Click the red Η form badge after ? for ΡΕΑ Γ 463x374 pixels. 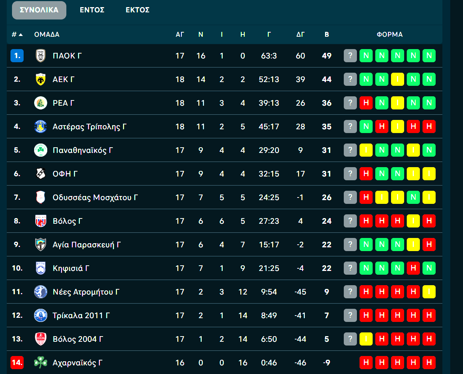pyautogui.click(x=366, y=103)
